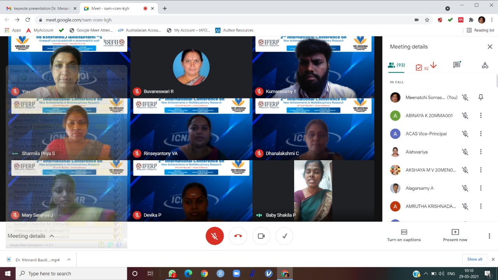498x280 pixels.
Task: Open options menu for Aishwariya
Action: click(x=481, y=152)
